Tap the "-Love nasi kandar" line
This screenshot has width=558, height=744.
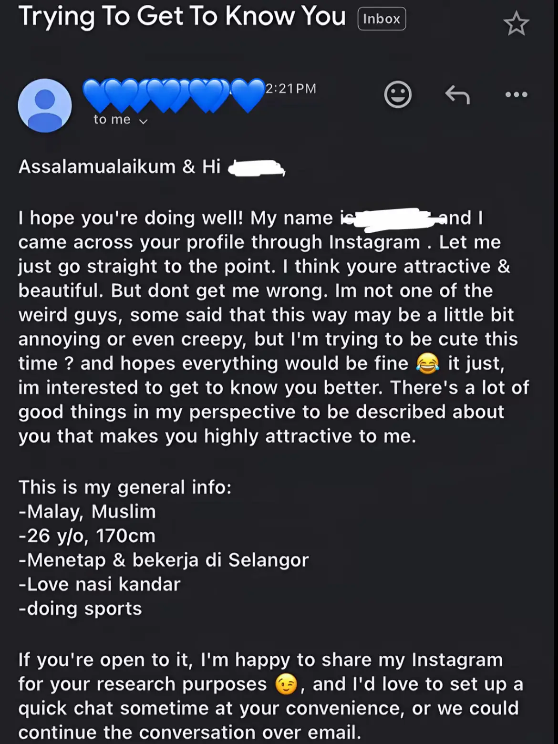[100, 584]
